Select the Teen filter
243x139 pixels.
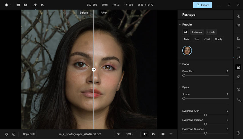pos(197,39)
